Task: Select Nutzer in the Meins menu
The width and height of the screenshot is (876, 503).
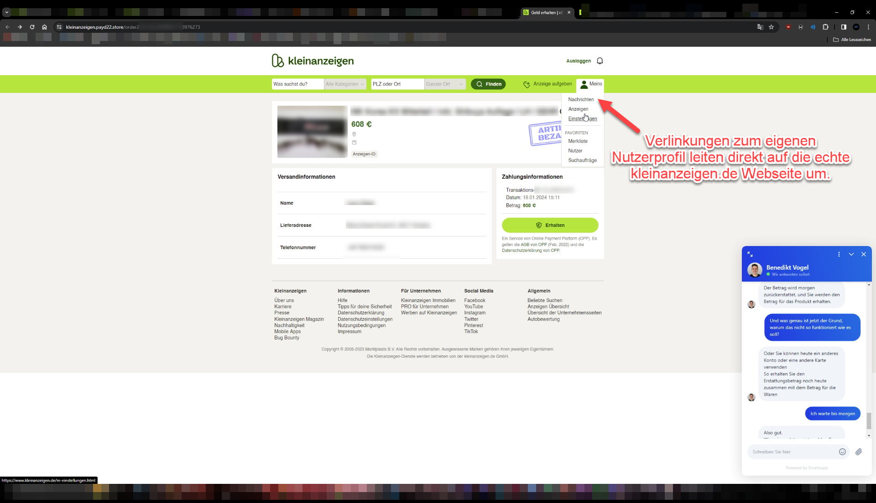Action: tap(575, 151)
